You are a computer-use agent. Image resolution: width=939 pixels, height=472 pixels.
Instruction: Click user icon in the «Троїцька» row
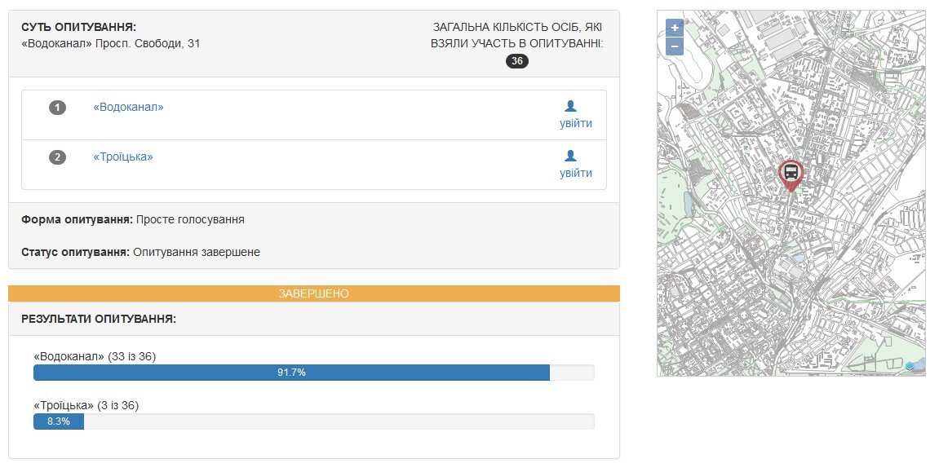coord(570,156)
